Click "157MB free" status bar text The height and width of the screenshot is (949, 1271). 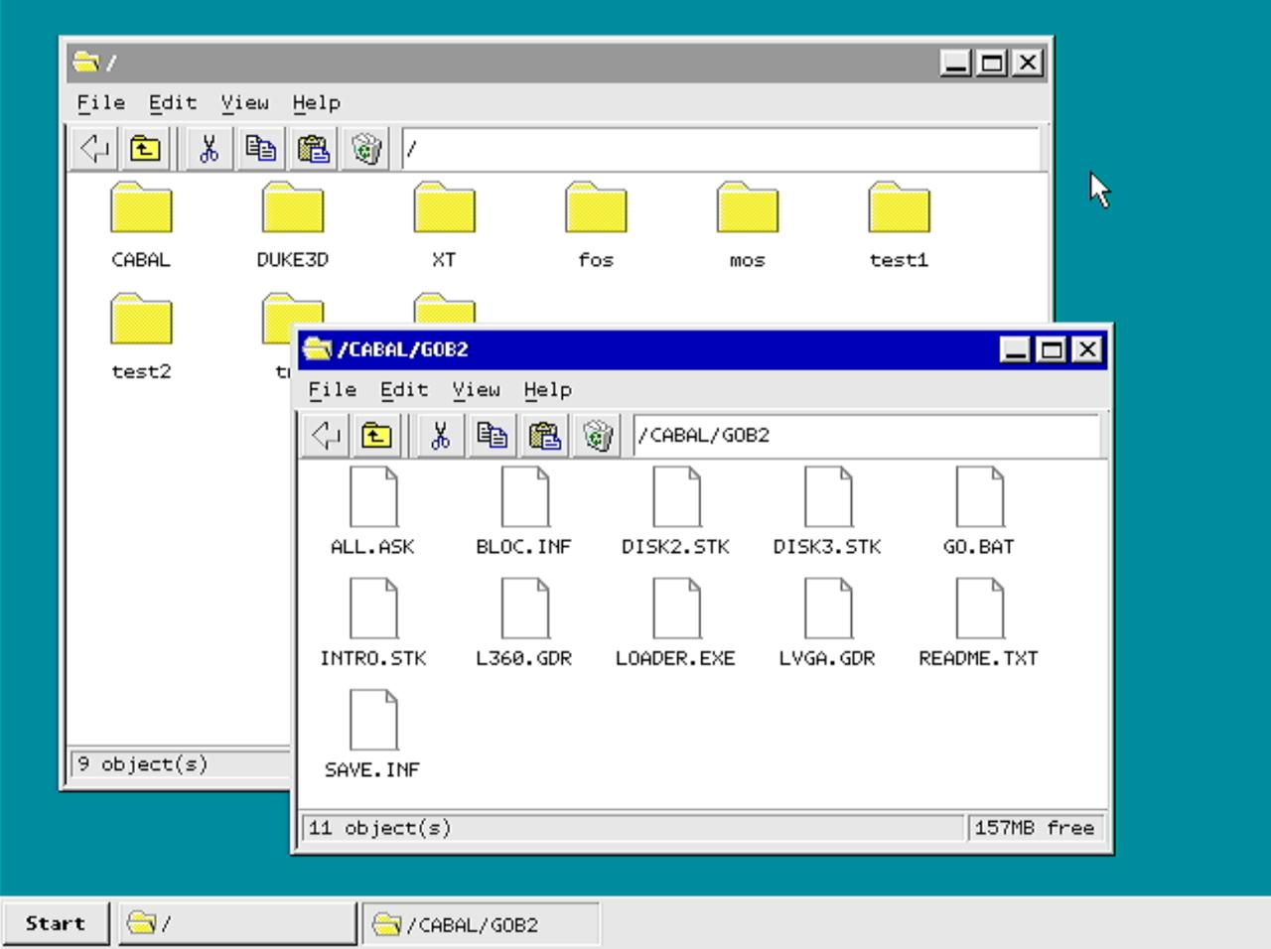[x=1035, y=828]
